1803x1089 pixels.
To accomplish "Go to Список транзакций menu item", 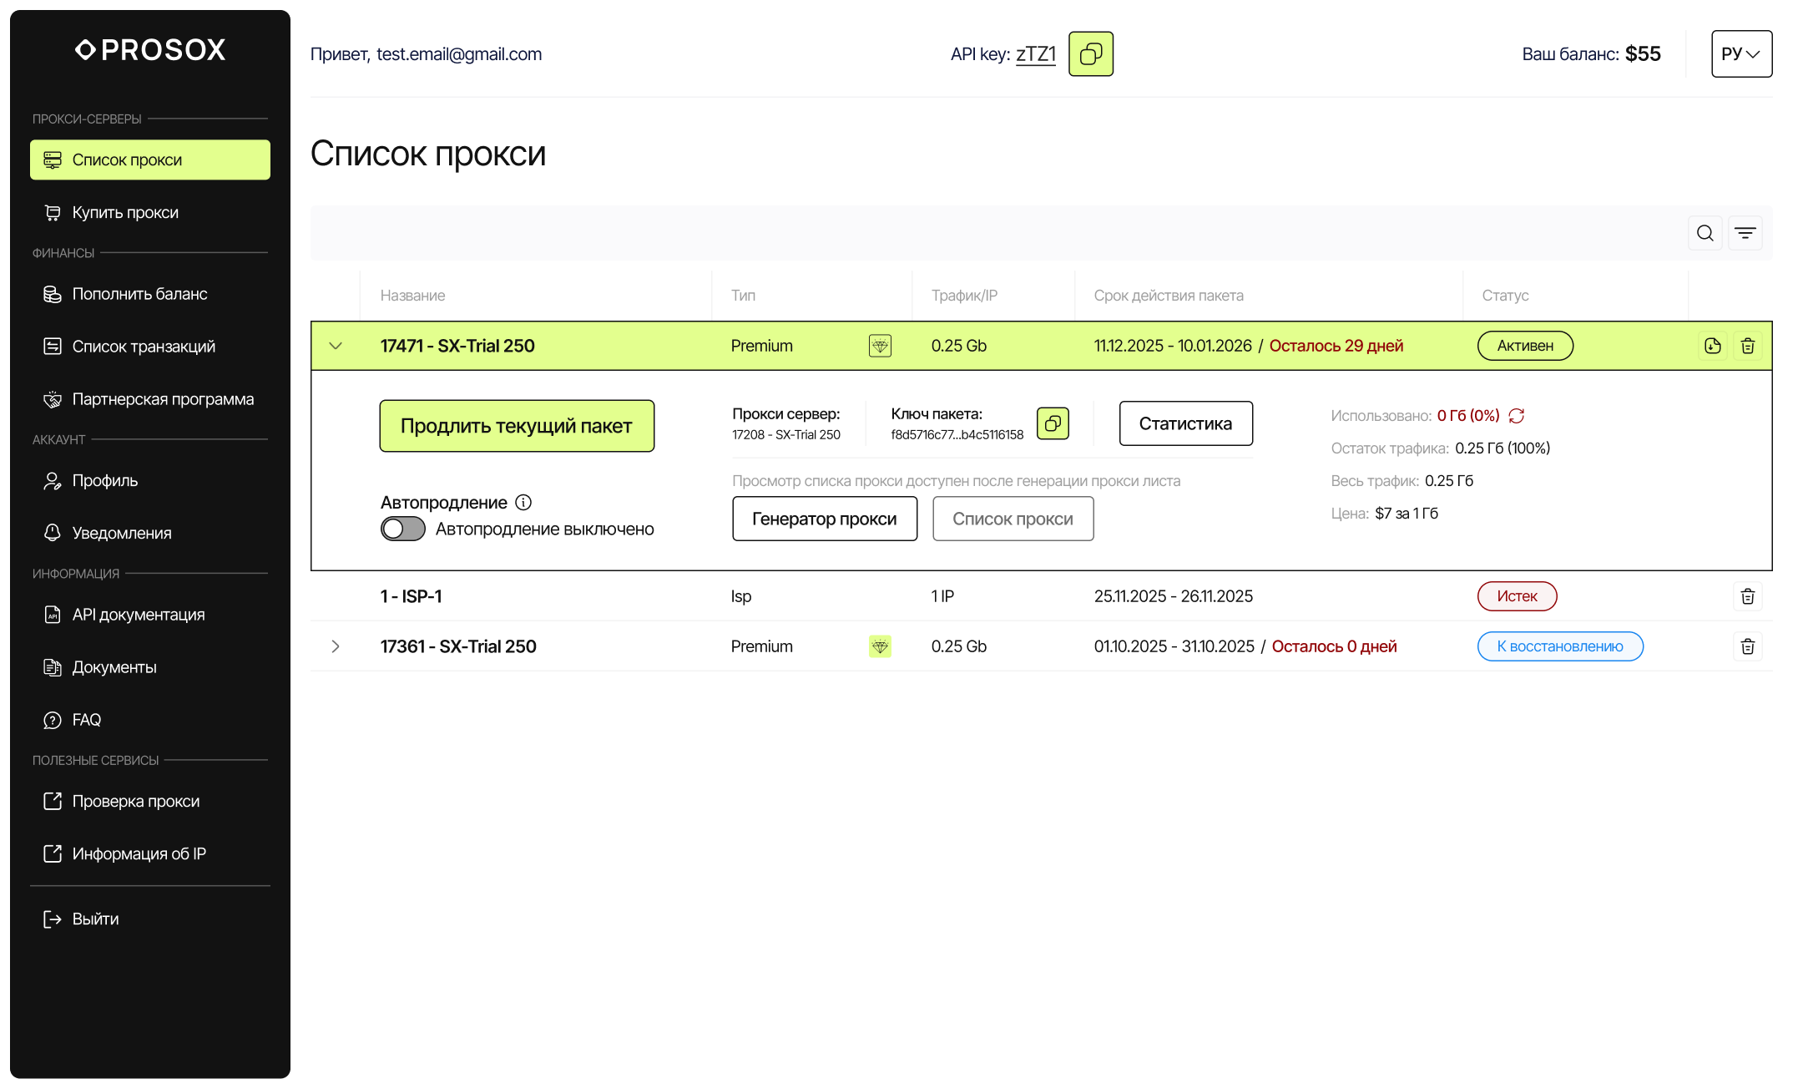I will coord(144,347).
